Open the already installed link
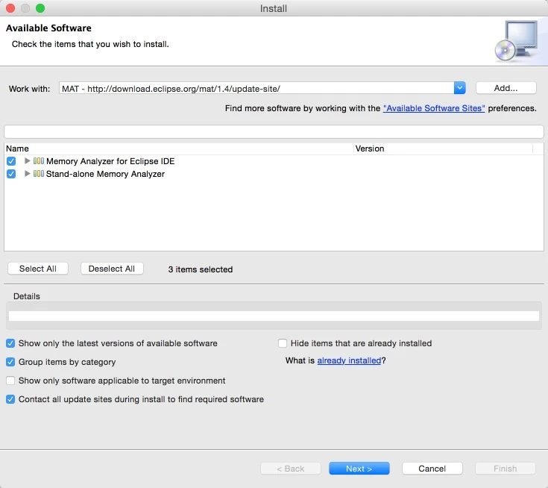Image resolution: width=548 pixels, height=488 pixels. click(x=349, y=360)
